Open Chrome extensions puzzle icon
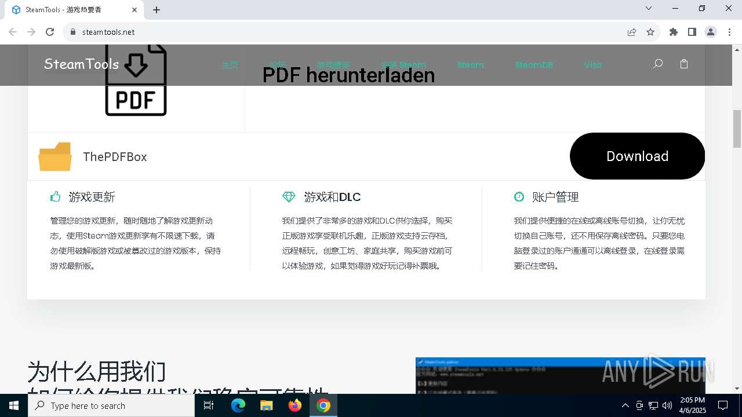Image resolution: width=742 pixels, height=417 pixels. [x=674, y=32]
